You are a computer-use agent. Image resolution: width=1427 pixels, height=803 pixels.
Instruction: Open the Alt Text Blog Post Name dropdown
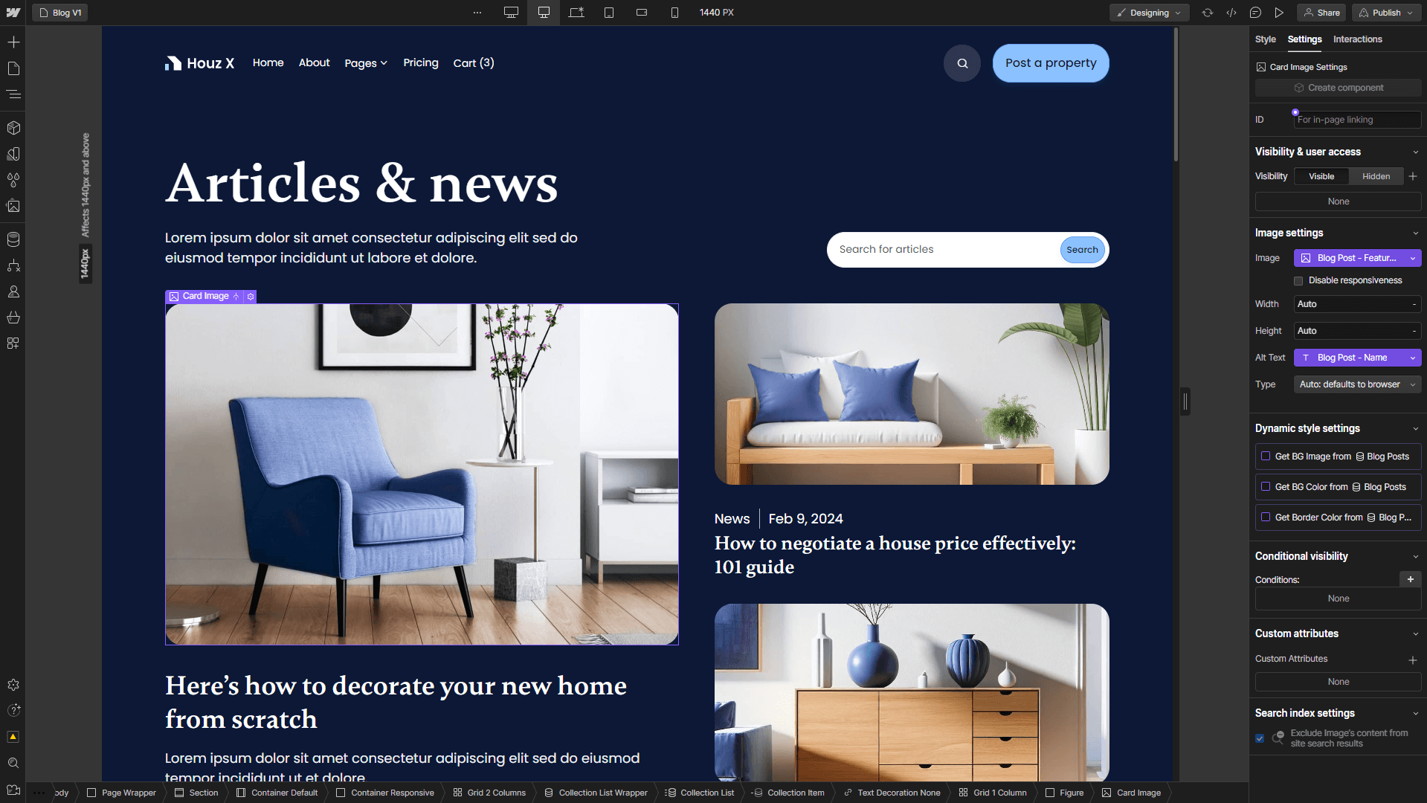(x=1357, y=358)
